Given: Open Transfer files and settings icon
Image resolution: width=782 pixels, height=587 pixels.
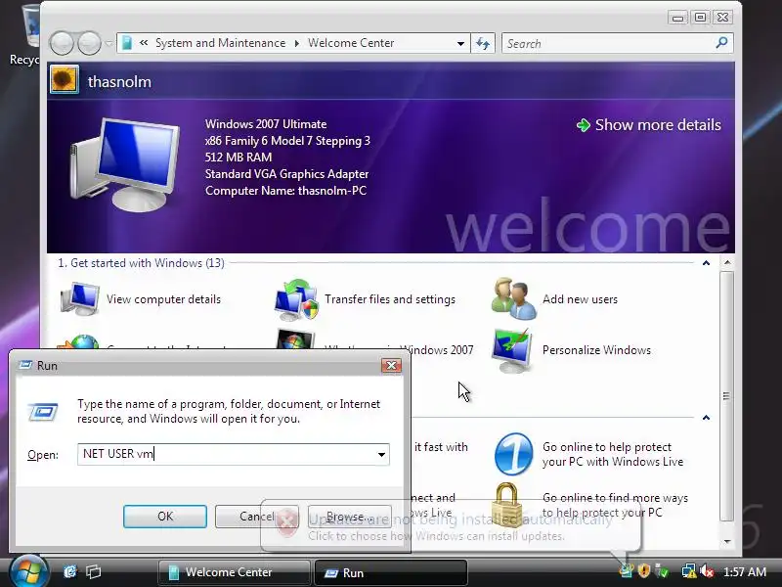Looking at the screenshot, I should point(296,299).
